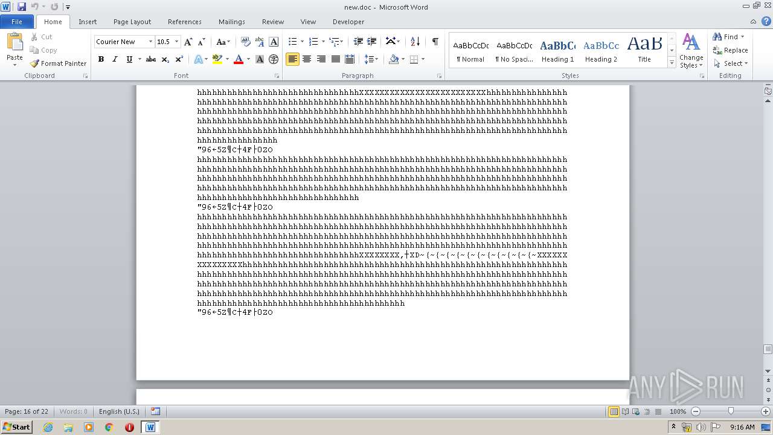Toggle Show/Hide paragraph marks
The width and height of the screenshot is (773, 435).
coord(435,42)
